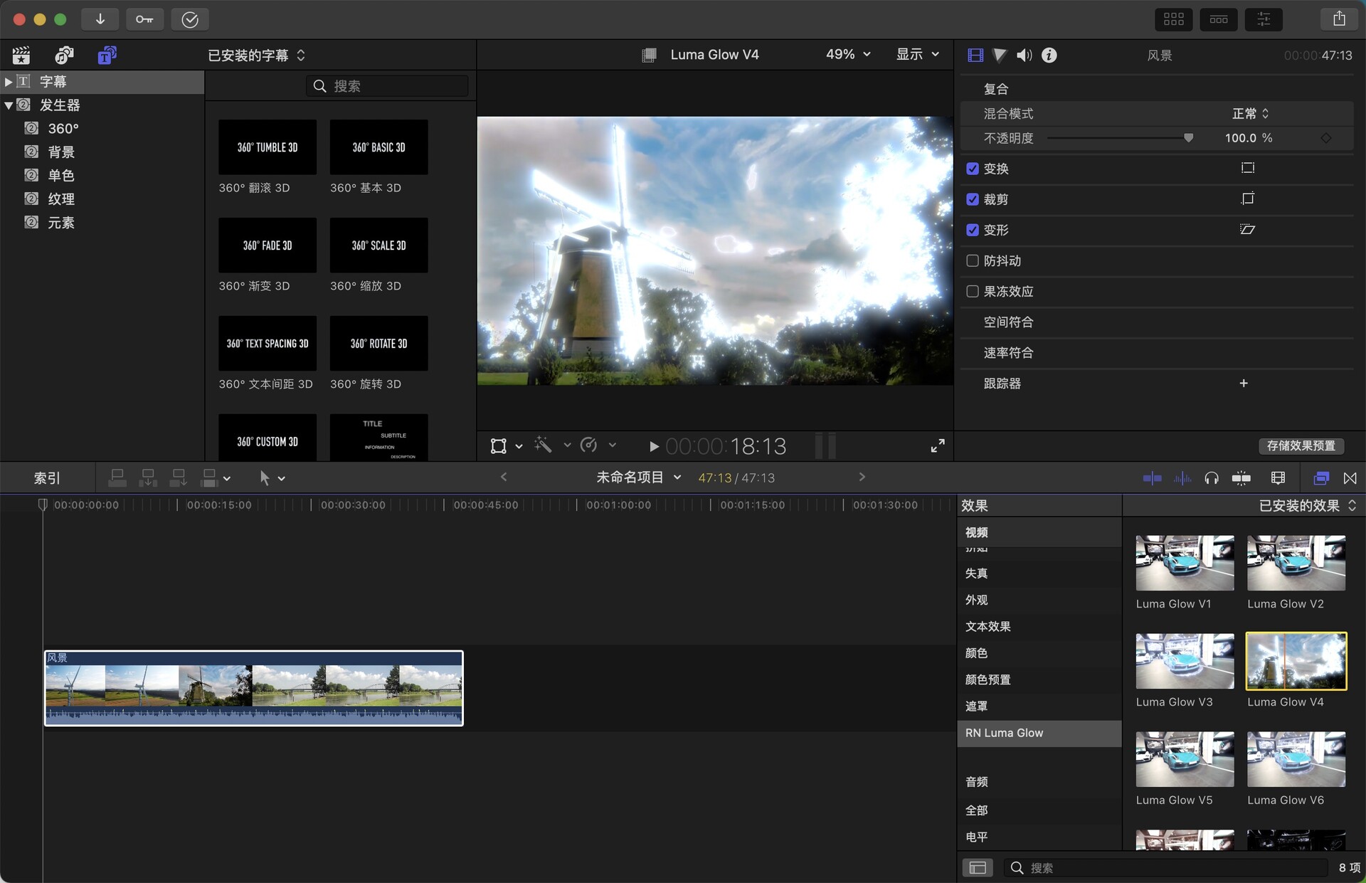Open the 混合模式 正常 dropdown
Screen dimensions: 1366x883
pos(1250,114)
